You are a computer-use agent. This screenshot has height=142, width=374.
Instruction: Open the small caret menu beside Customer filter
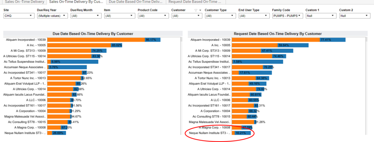click(200, 10)
